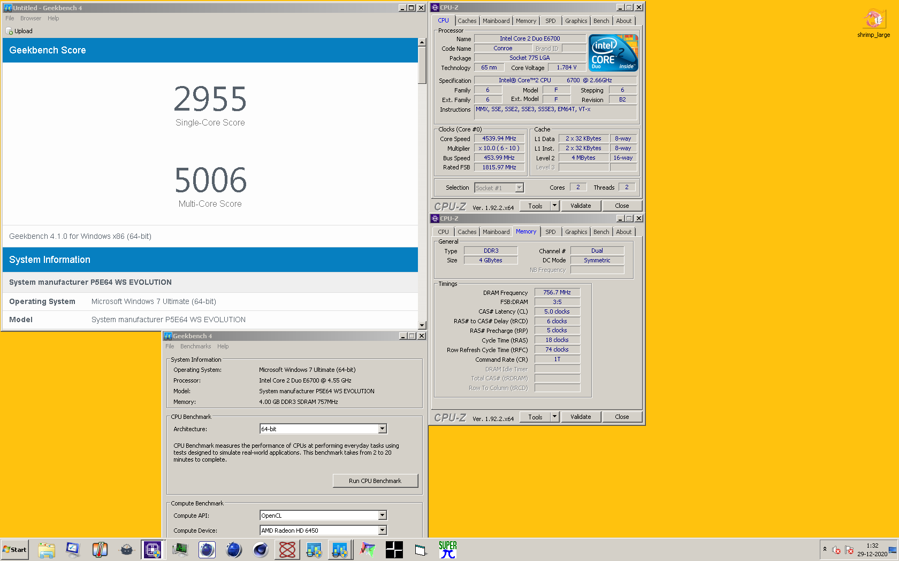Open Help menu in Geekbench results window

53,18
